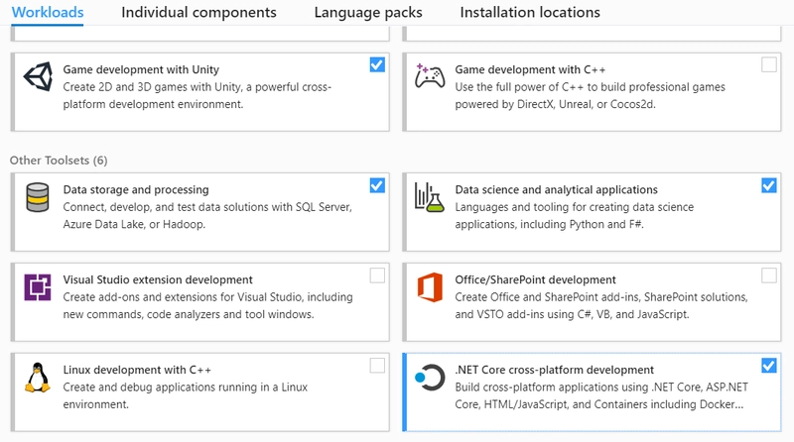Check Office/SharePoint development checkbox
The image size is (794, 442).
click(769, 276)
